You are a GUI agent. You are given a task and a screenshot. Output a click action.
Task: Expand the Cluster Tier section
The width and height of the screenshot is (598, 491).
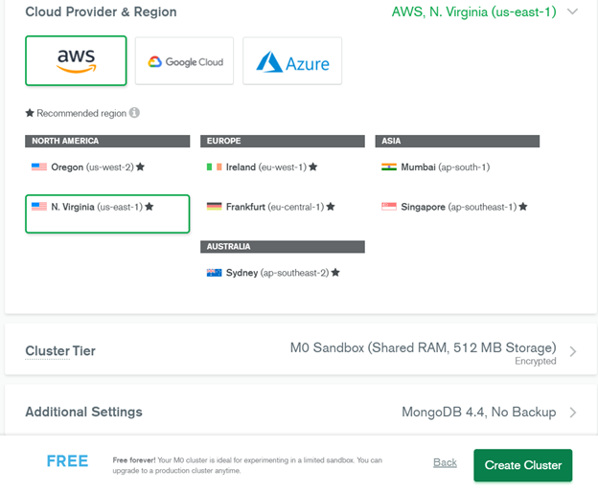[x=573, y=351]
